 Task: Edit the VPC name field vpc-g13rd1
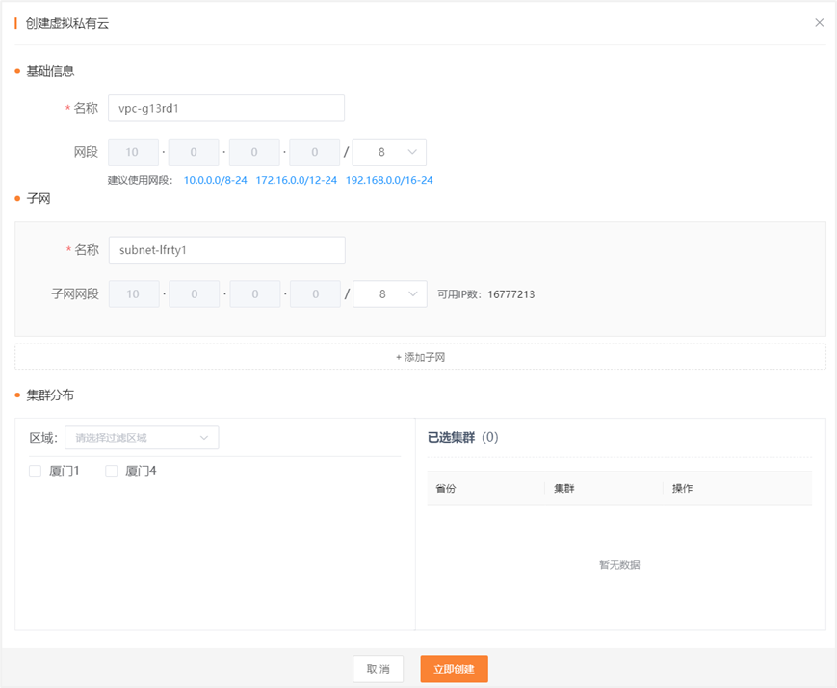coord(226,108)
